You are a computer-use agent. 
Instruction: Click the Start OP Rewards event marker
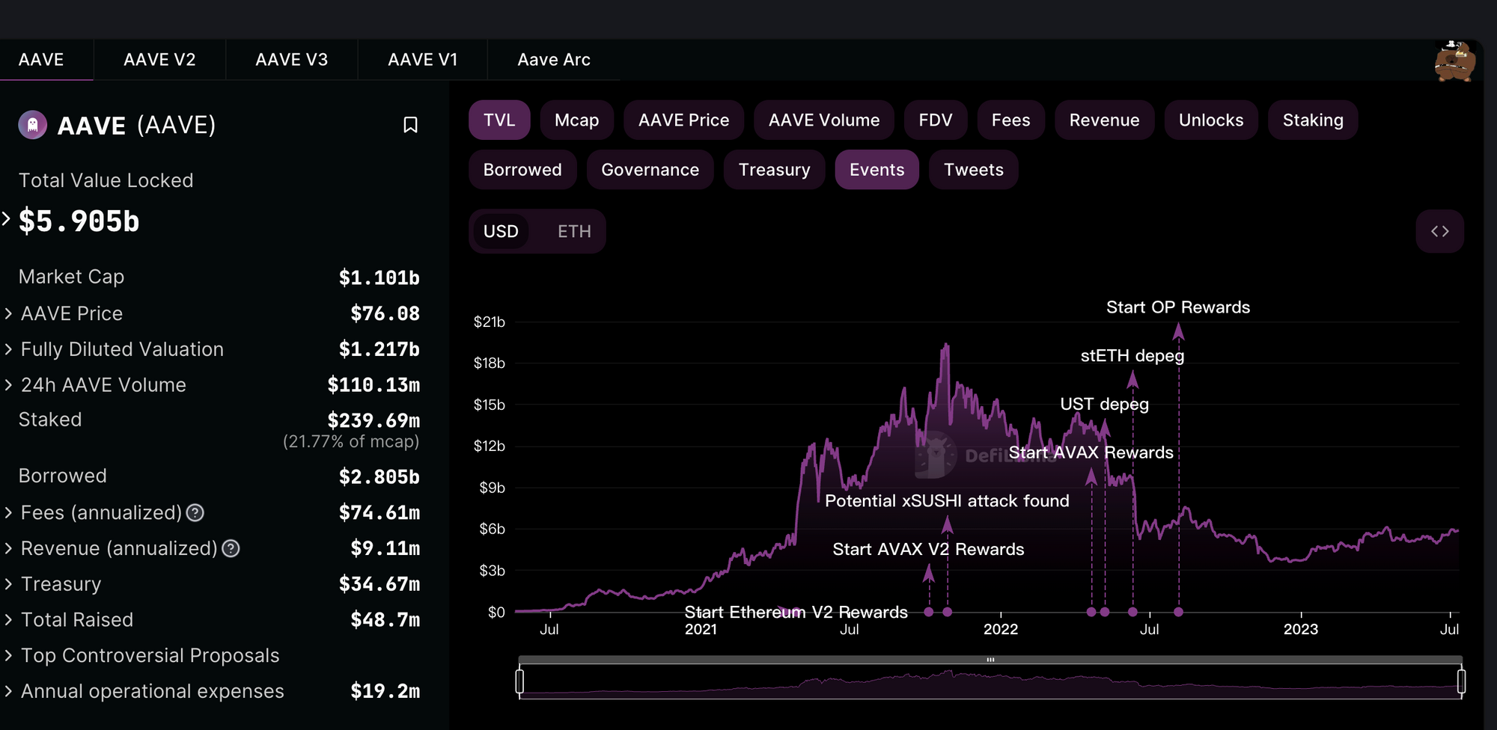coord(1178,612)
